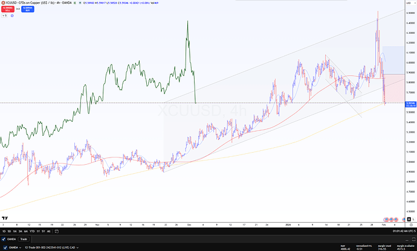Click the Trade button next to OANDA

24,239
